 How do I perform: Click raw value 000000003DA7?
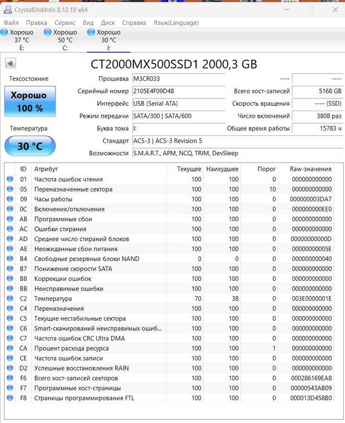311,199
